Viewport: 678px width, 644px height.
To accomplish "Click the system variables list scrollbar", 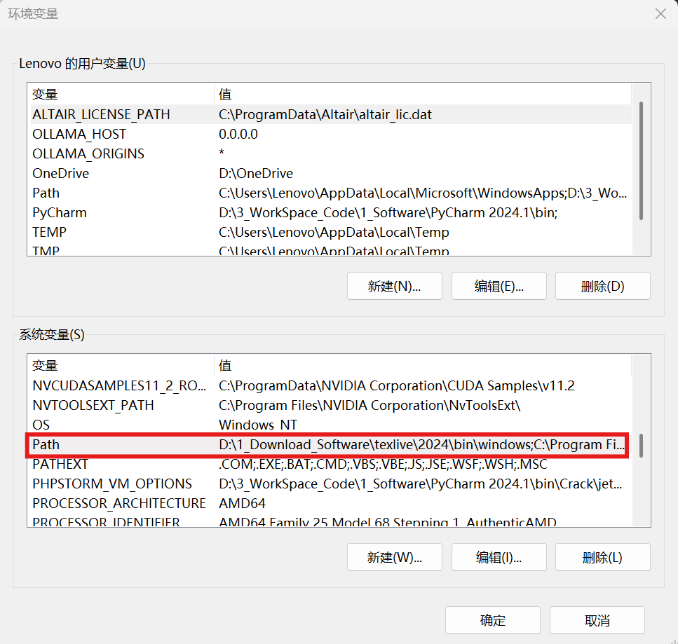I will [641, 446].
